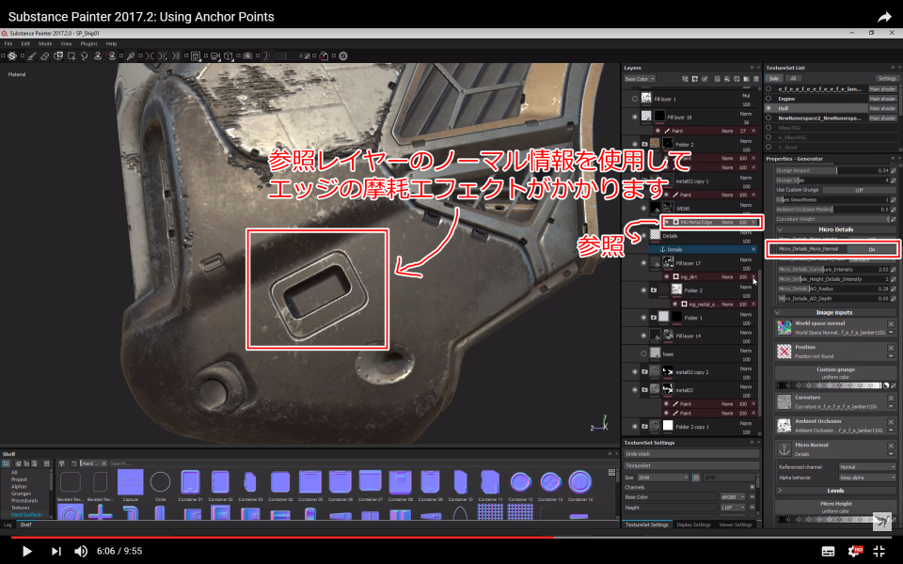
Task: Click the Substance logo toolbar icon
Action: point(11,55)
